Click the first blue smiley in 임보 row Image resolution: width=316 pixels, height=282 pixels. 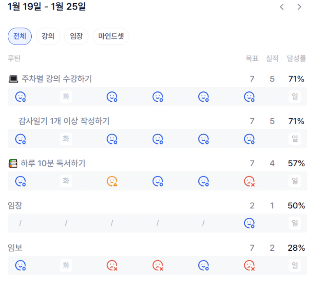pos(21,265)
